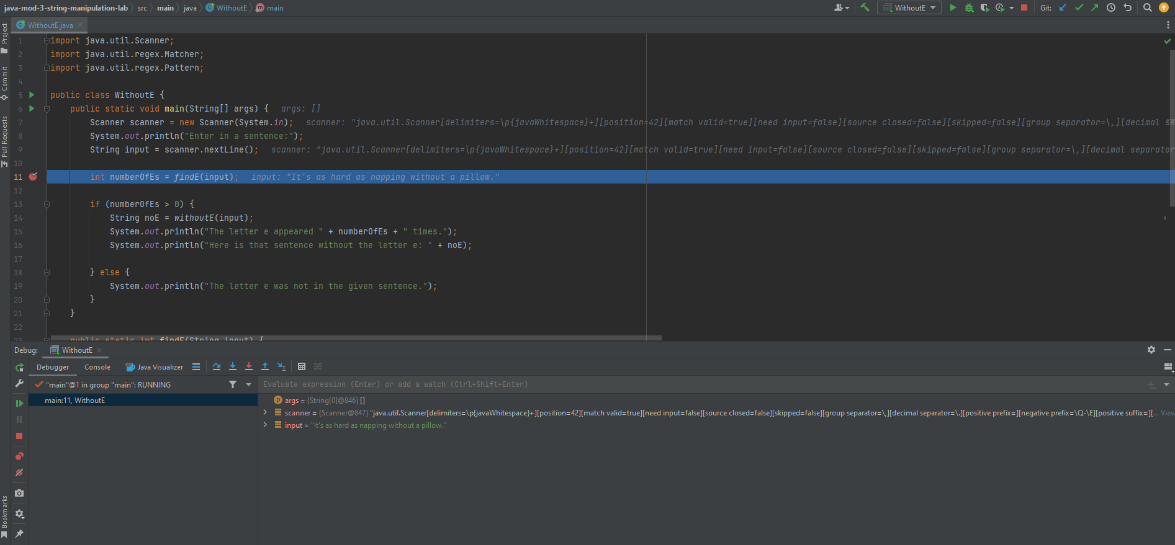Open the Evaluate Expression calculator icon
1175x545 pixels.
pyautogui.click(x=302, y=366)
